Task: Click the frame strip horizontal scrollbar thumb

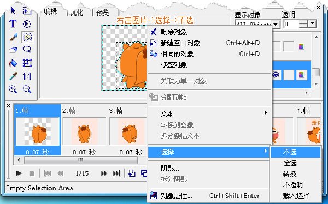Action: tap(81, 160)
